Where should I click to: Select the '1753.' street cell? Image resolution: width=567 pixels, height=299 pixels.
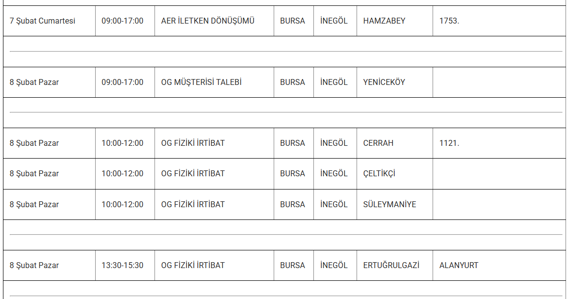(449, 21)
